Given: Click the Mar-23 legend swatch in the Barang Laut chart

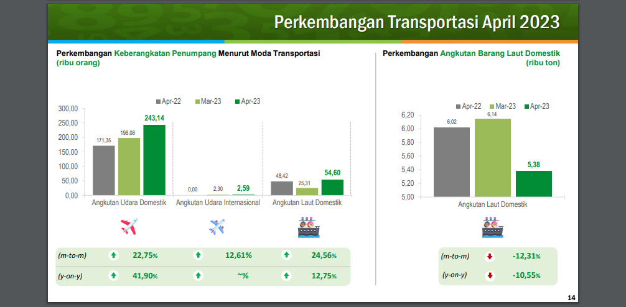Looking at the screenshot, I should [492, 106].
